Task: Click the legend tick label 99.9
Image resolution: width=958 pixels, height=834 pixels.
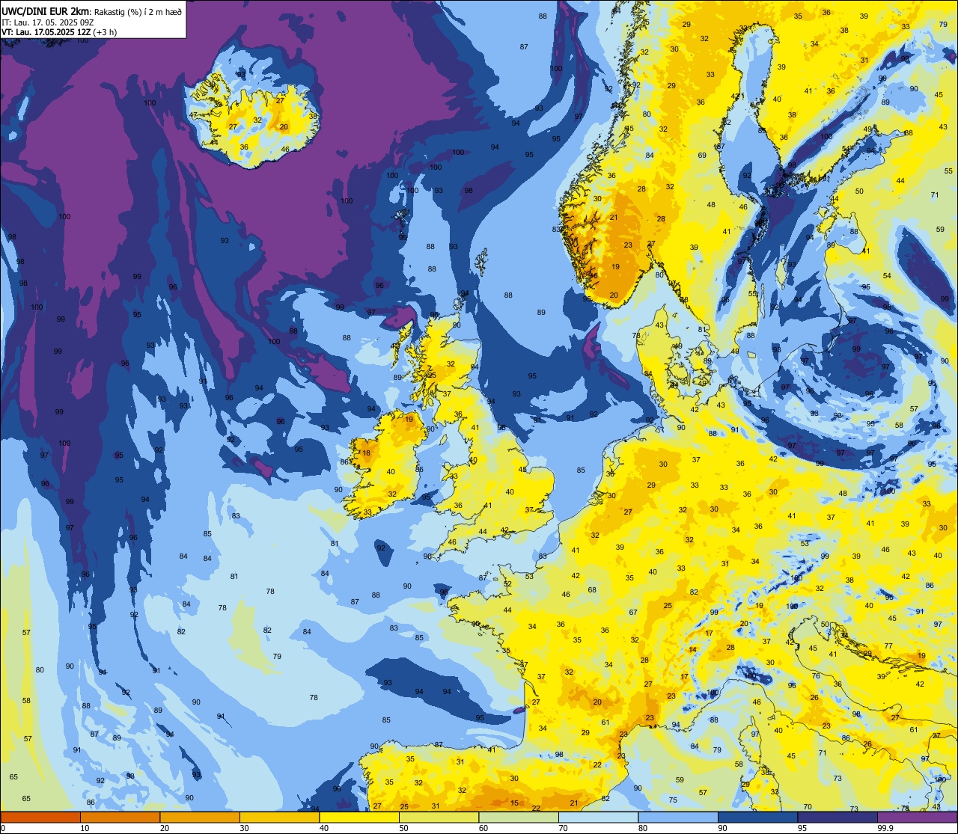Action: 884,828
